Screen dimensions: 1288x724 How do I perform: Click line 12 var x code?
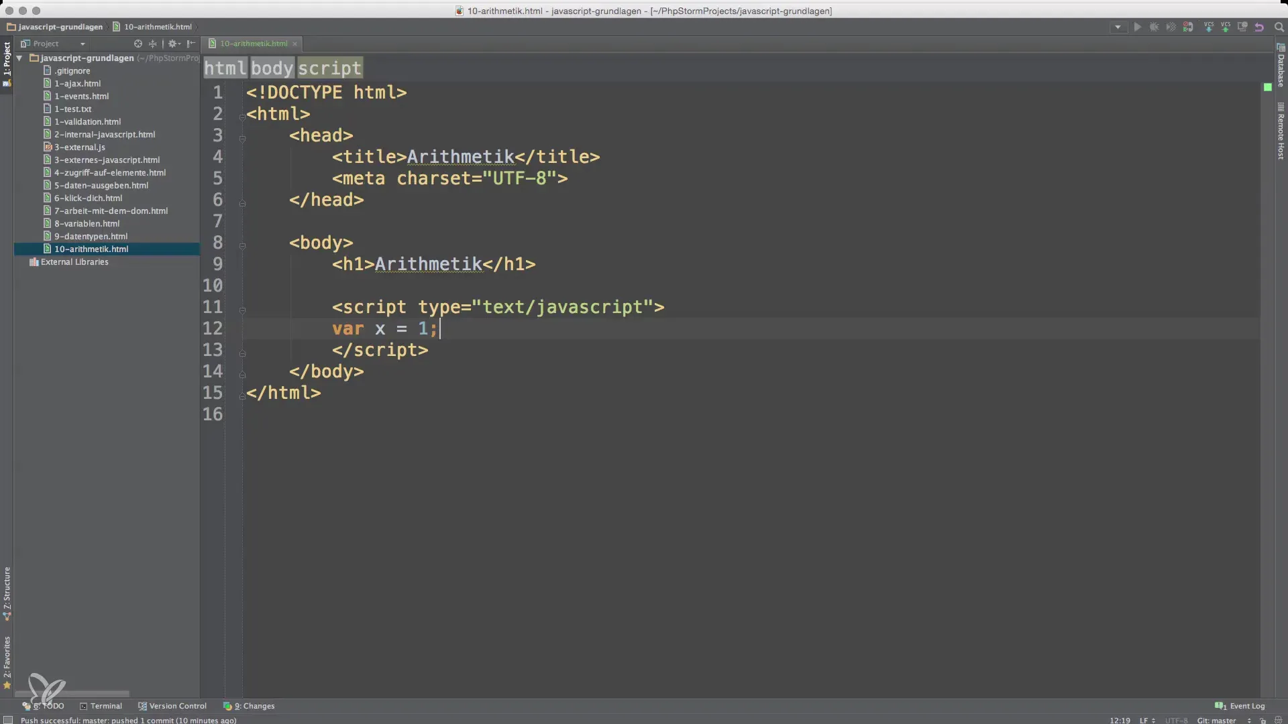(x=384, y=328)
